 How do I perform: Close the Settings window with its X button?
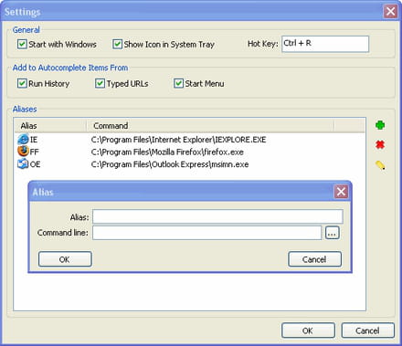(x=390, y=12)
